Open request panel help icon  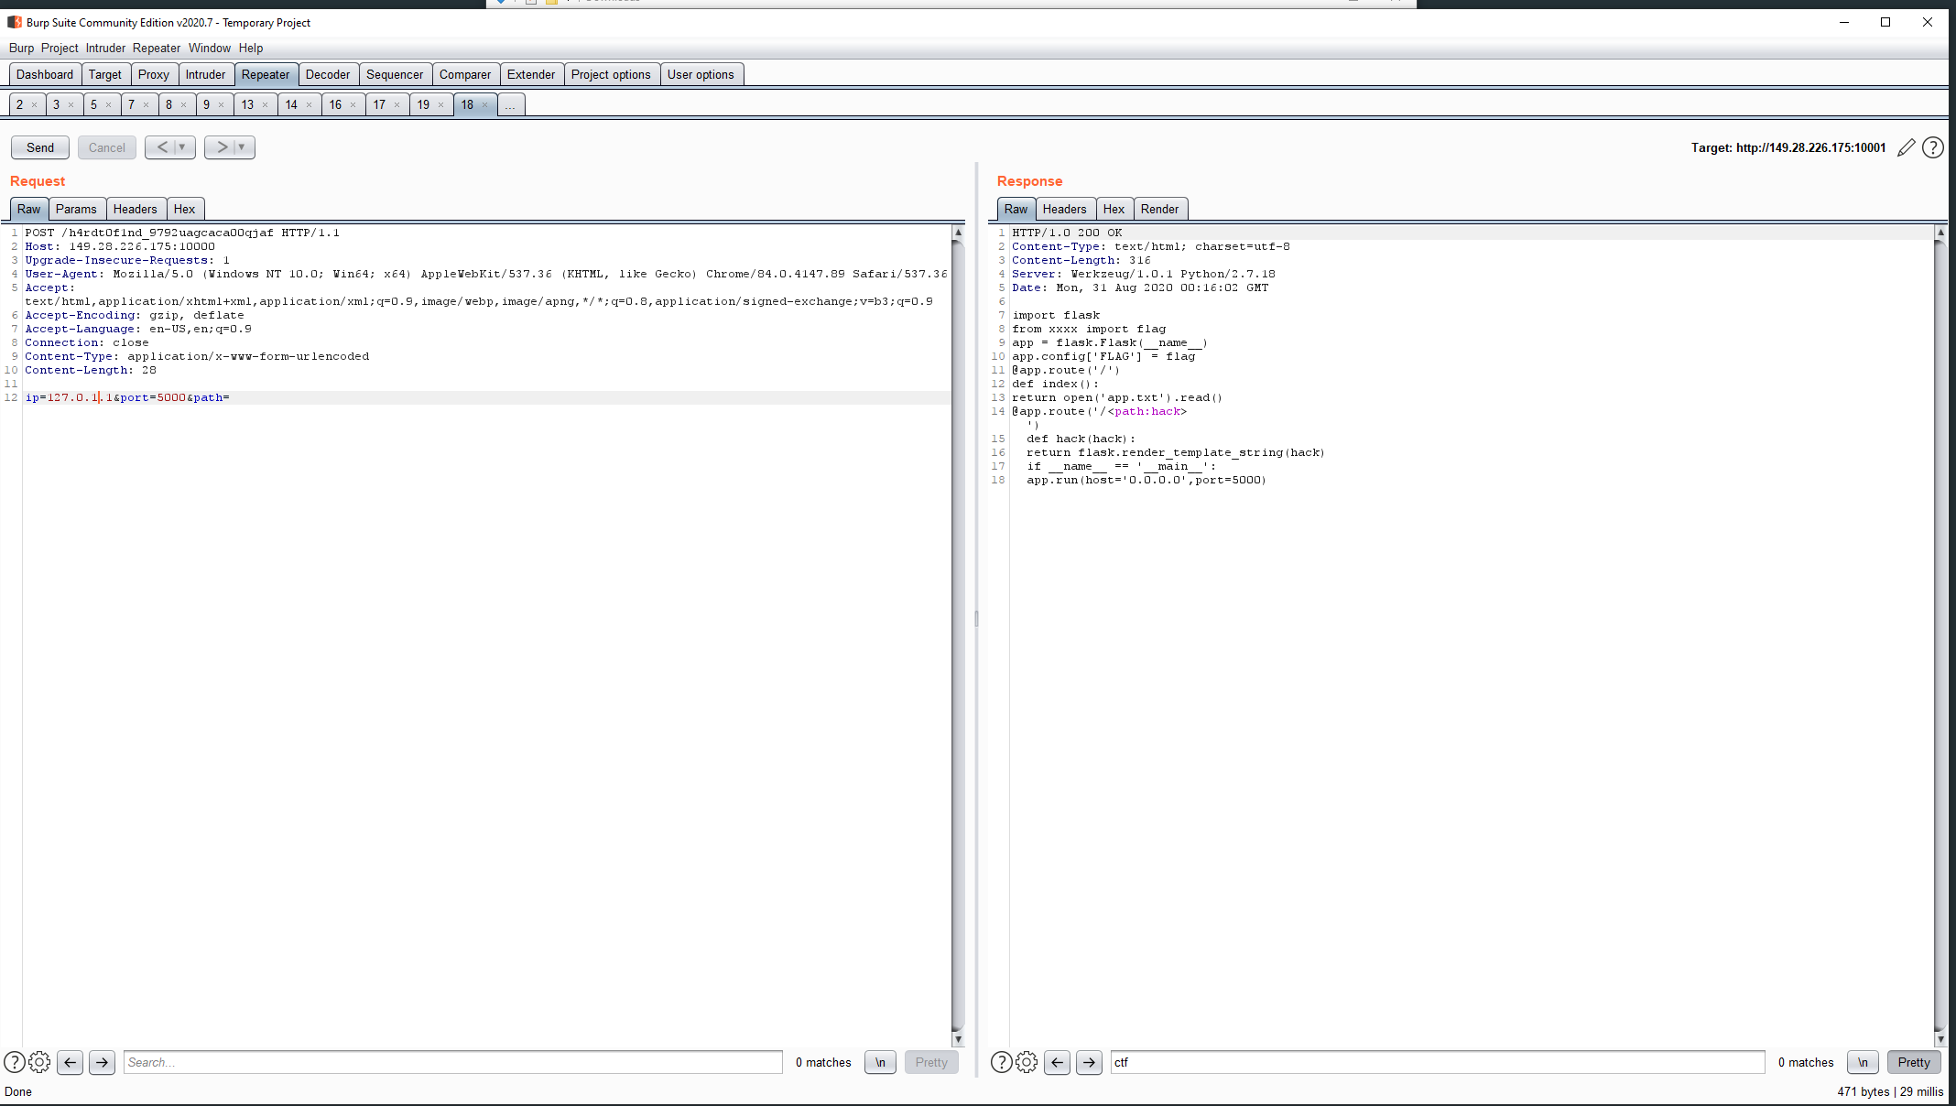(x=15, y=1062)
